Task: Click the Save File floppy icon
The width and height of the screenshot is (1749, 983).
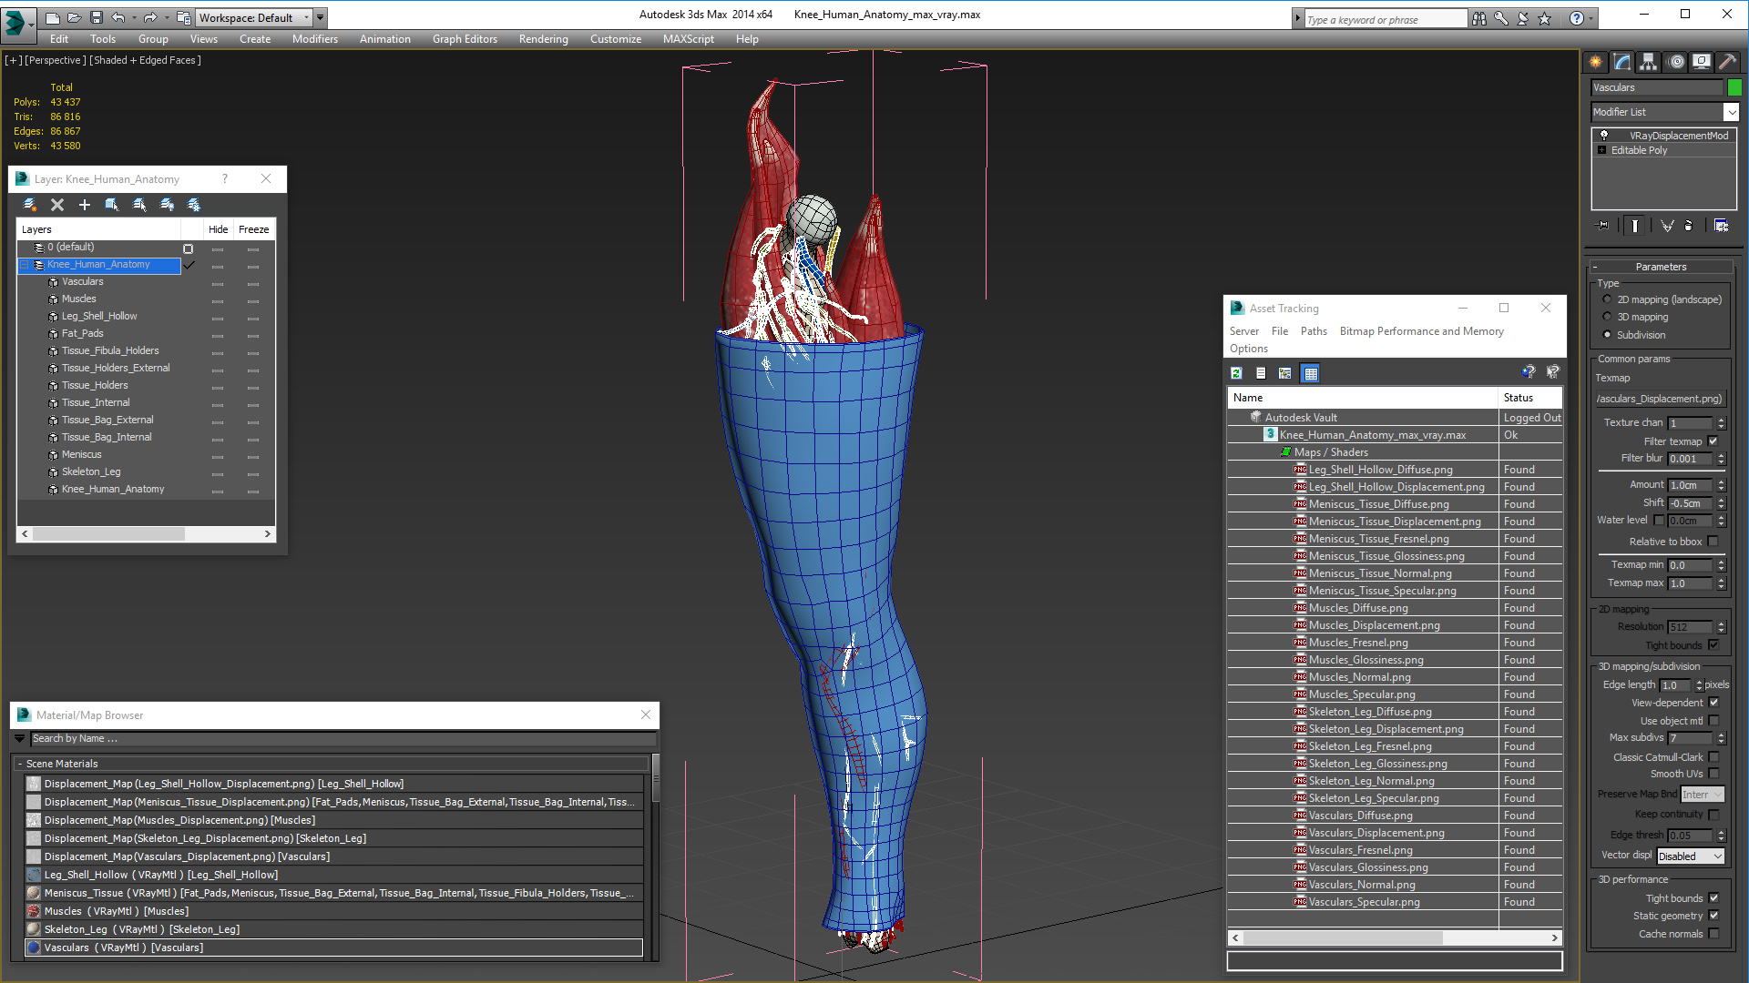Action: click(95, 17)
